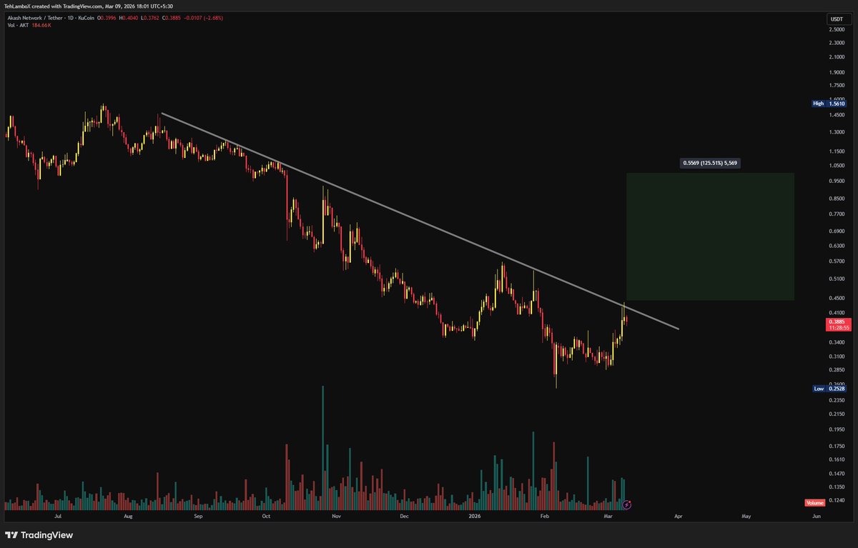Click the Dec label on time axis
Viewport: 858px width, 548px height.
click(403, 515)
